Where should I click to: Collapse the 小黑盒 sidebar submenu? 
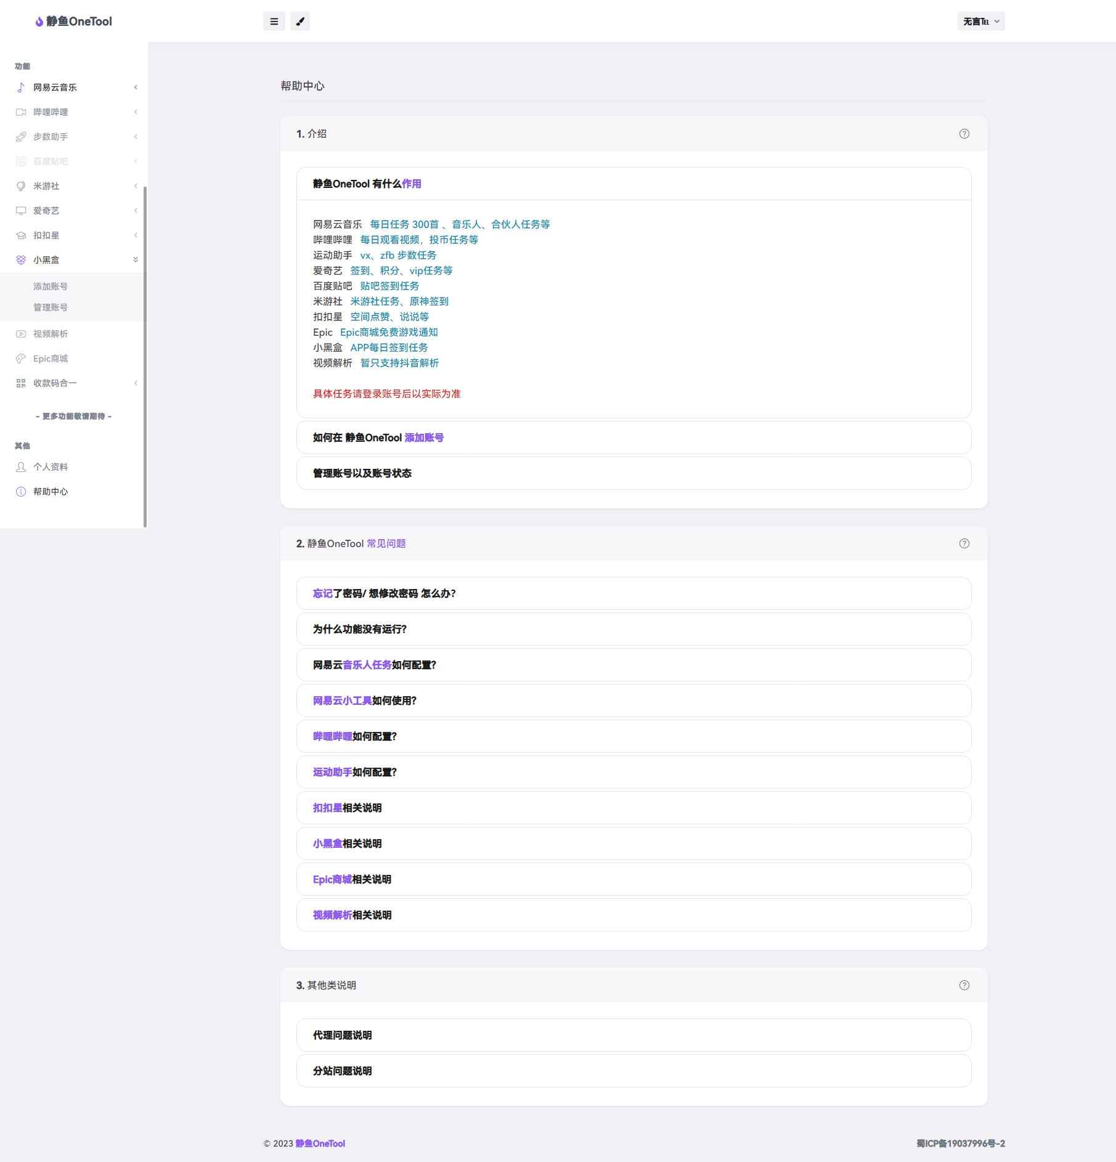click(74, 260)
